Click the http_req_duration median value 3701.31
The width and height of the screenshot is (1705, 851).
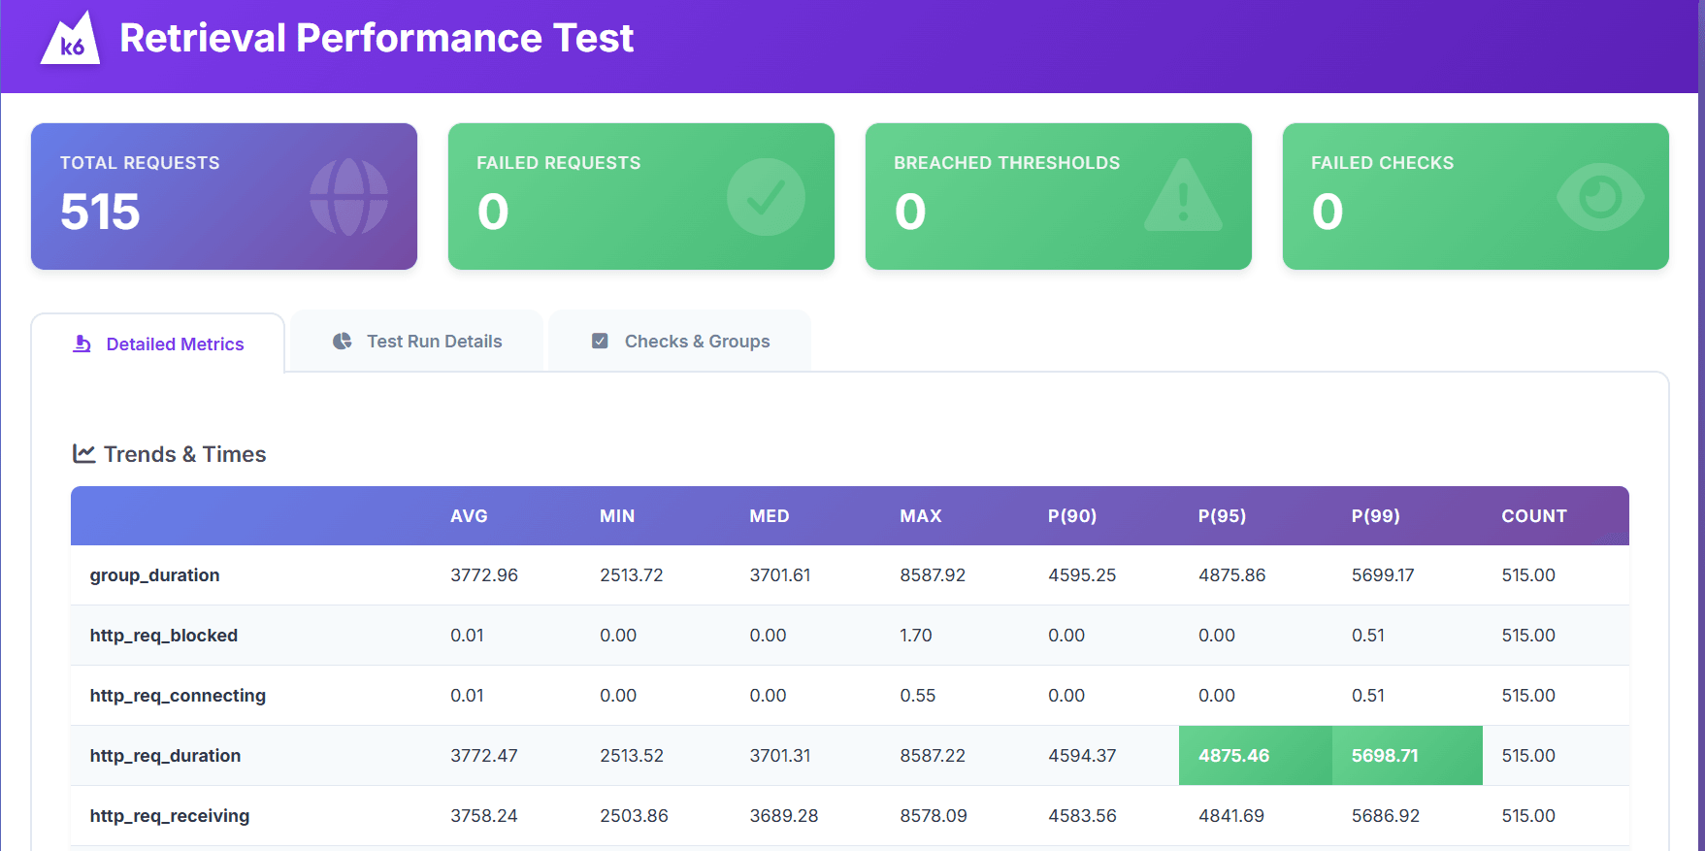point(780,756)
